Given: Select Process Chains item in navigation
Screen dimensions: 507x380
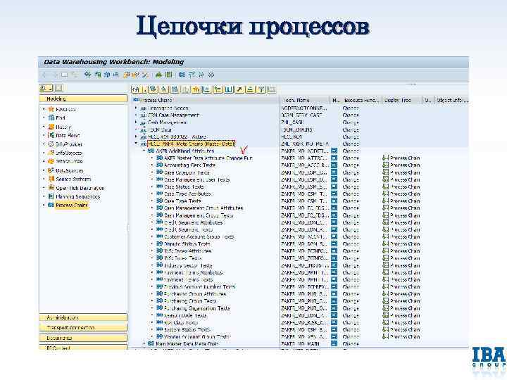Looking at the screenshot, I should [71, 205].
